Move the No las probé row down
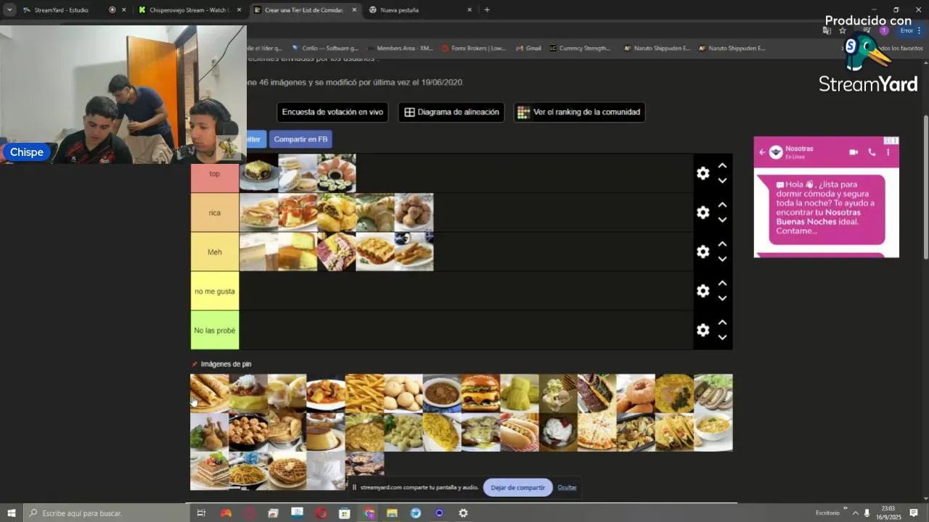The height and width of the screenshot is (522, 929). pos(722,337)
